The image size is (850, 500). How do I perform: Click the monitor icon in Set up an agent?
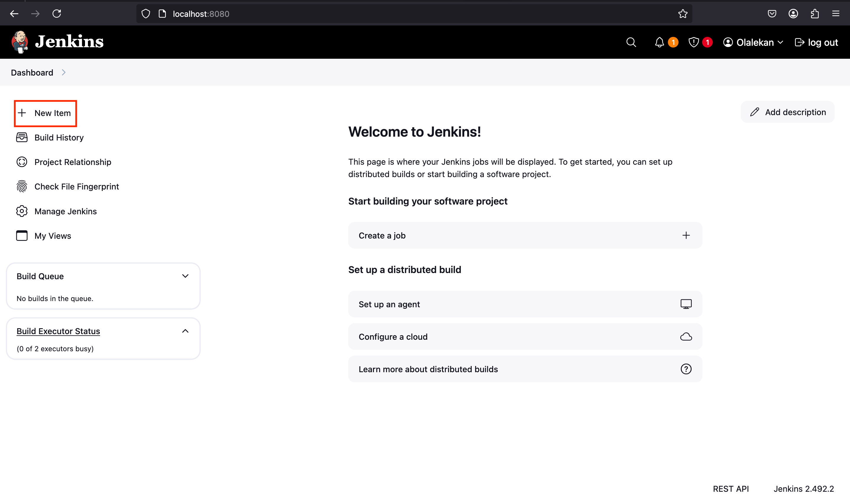(x=686, y=304)
